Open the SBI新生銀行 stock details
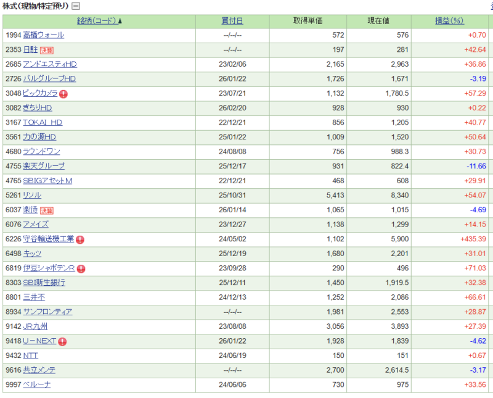Screen dimensions: 493x398 [x=44, y=283]
